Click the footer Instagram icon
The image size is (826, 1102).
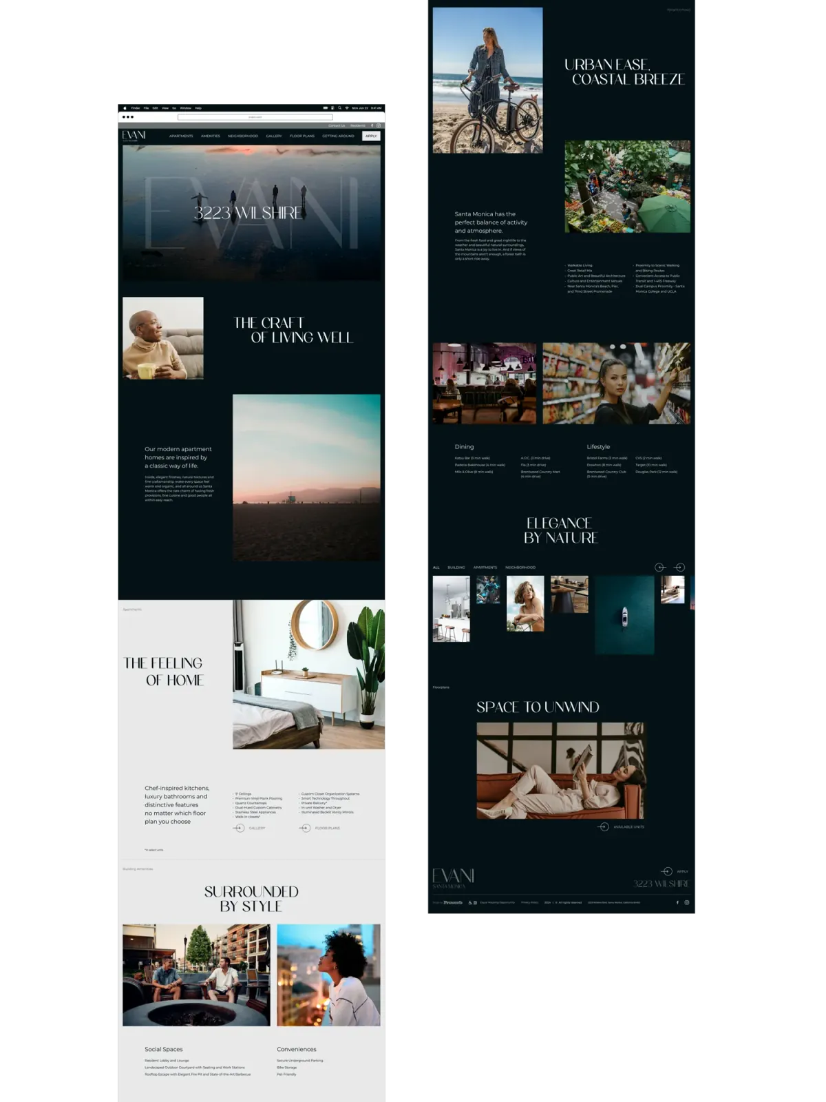pos(686,902)
